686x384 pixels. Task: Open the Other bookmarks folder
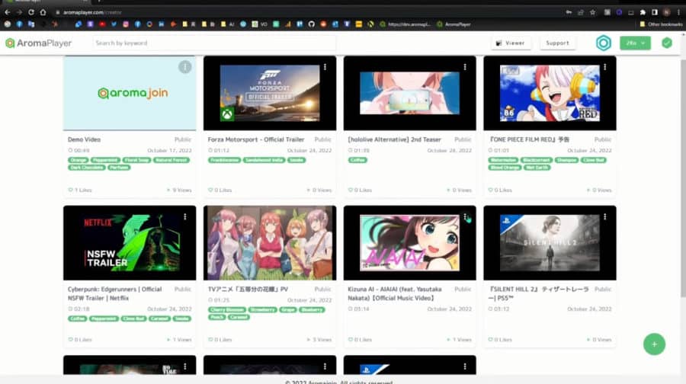(661, 24)
